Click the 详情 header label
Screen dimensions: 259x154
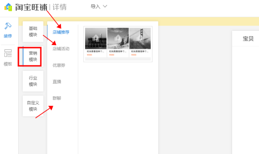(x=59, y=7)
